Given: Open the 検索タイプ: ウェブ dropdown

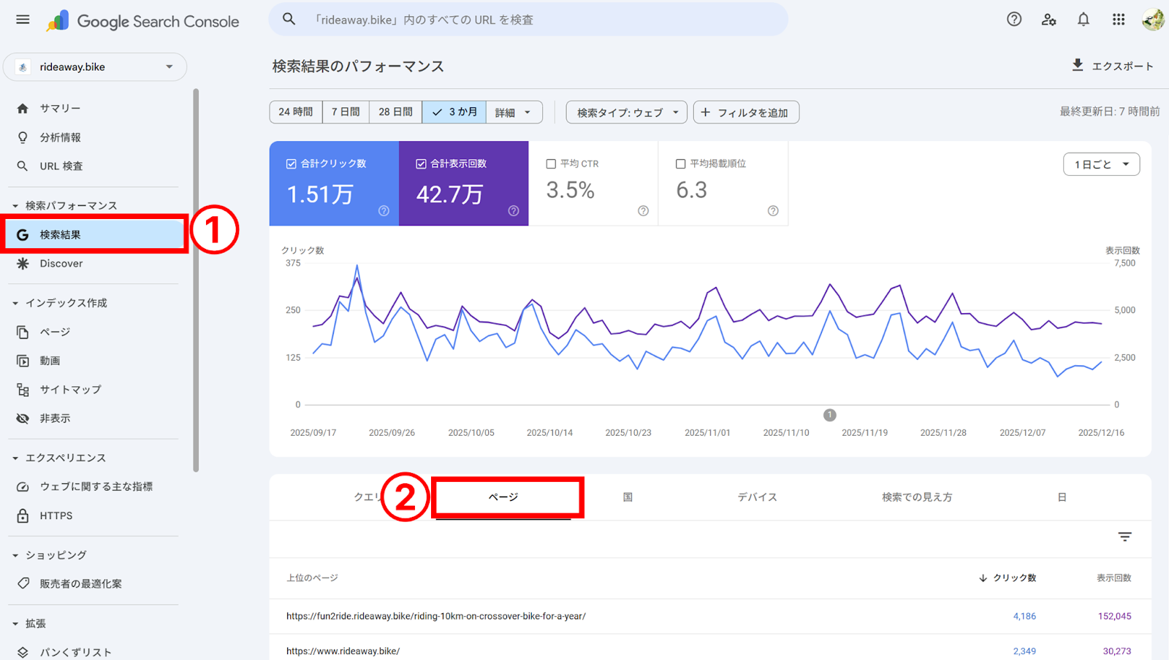Looking at the screenshot, I should coord(625,112).
